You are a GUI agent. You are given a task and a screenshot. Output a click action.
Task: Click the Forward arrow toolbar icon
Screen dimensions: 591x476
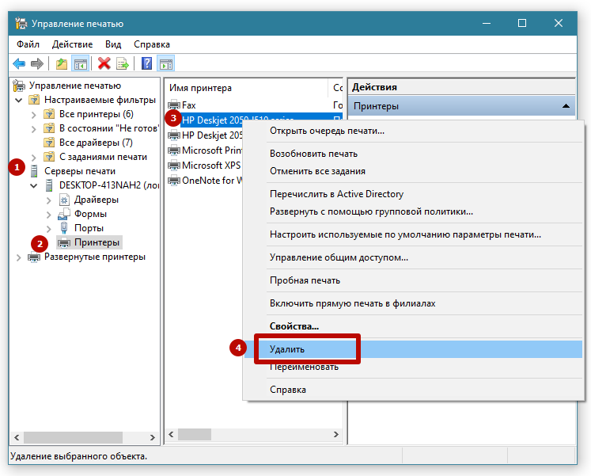point(36,63)
